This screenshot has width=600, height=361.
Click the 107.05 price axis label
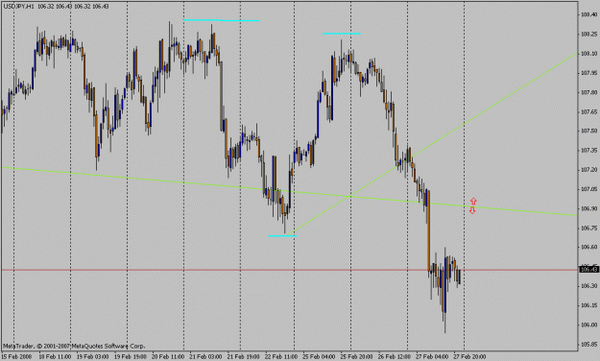588,189
